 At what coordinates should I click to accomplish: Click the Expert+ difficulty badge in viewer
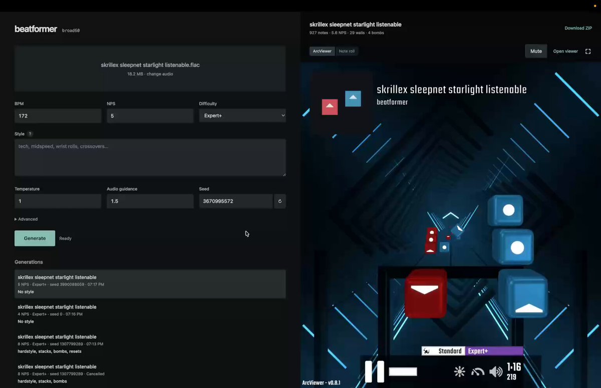click(x=494, y=351)
